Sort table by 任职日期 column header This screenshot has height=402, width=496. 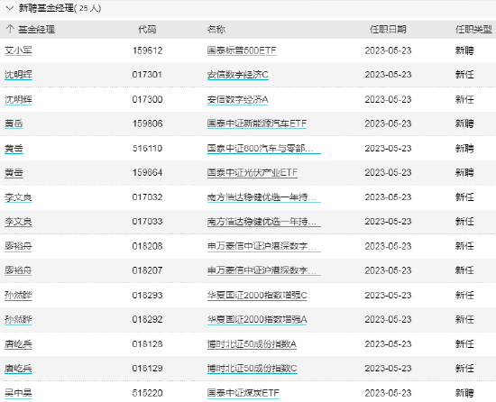tap(388, 30)
